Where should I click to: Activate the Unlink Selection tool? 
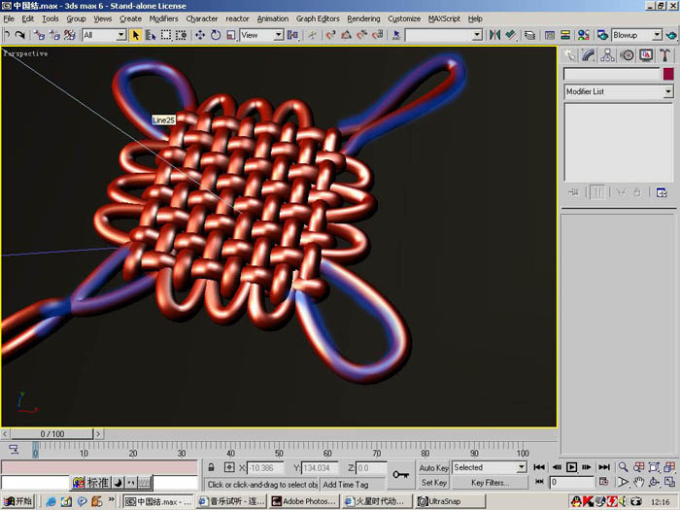pyautogui.click(x=54, y=35)
